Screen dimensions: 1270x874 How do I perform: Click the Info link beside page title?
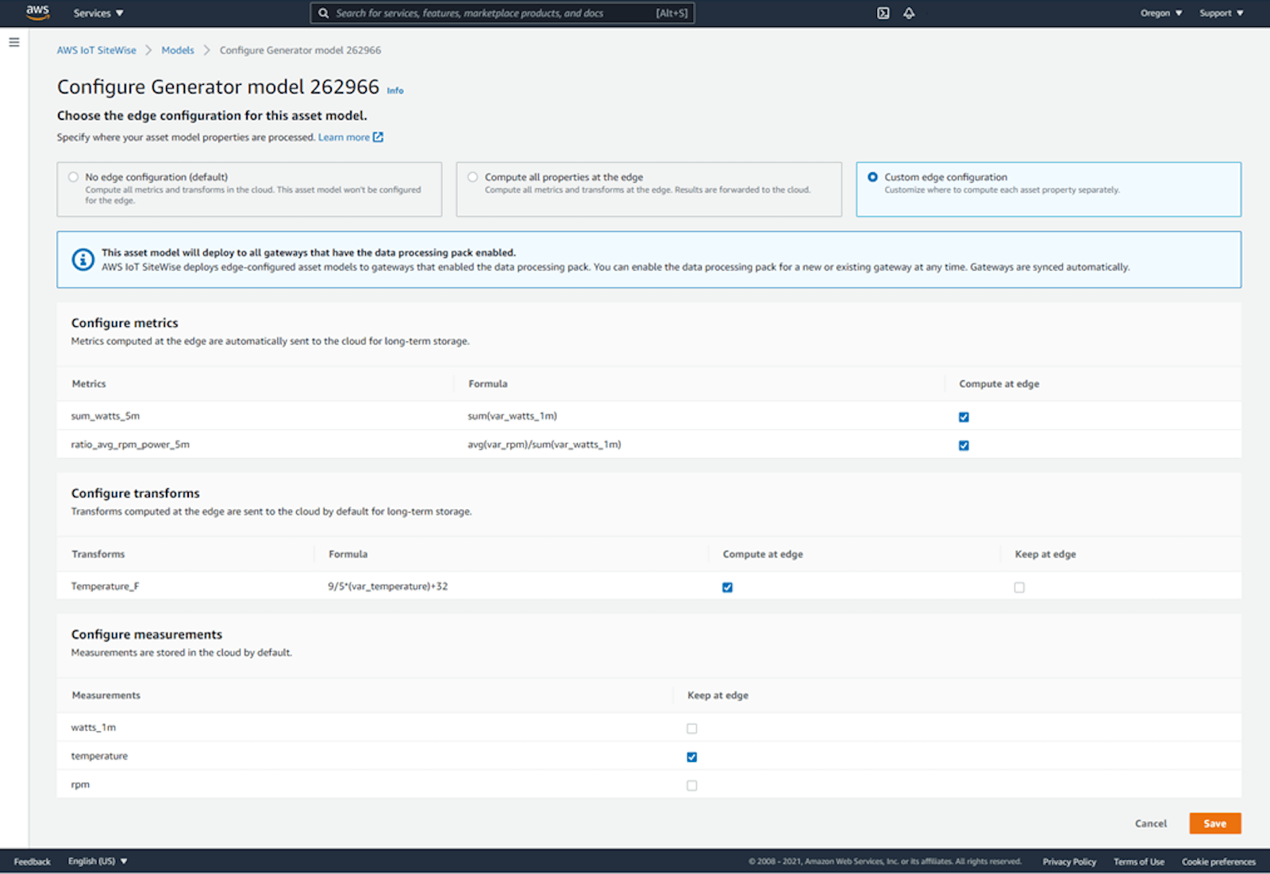click(x=395, y=90)
